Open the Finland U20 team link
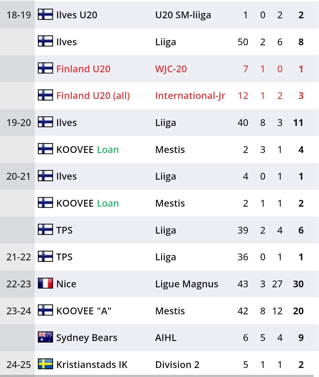Viewport: 319px width, 377px height. [x=83, y=69]
